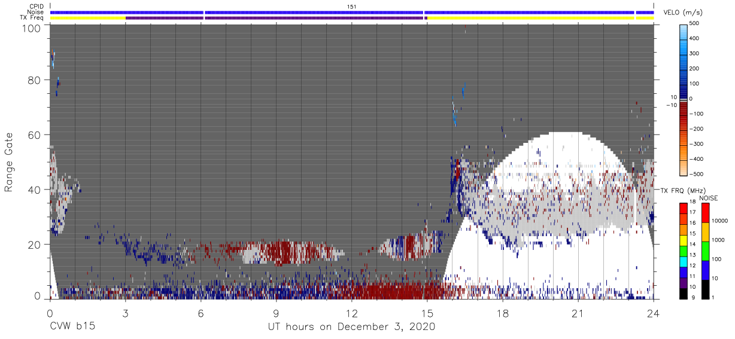Click the red 18 MHz swatch in TX FRQ legend

pos(684,207)
